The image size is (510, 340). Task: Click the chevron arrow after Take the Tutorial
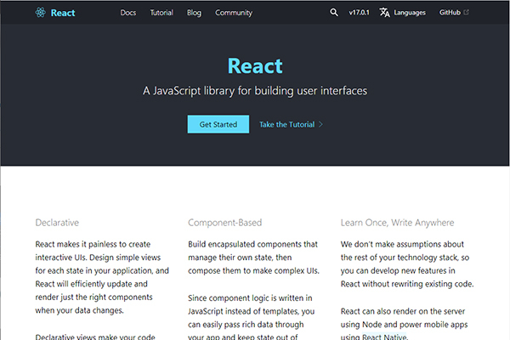(x=320, y=124)
